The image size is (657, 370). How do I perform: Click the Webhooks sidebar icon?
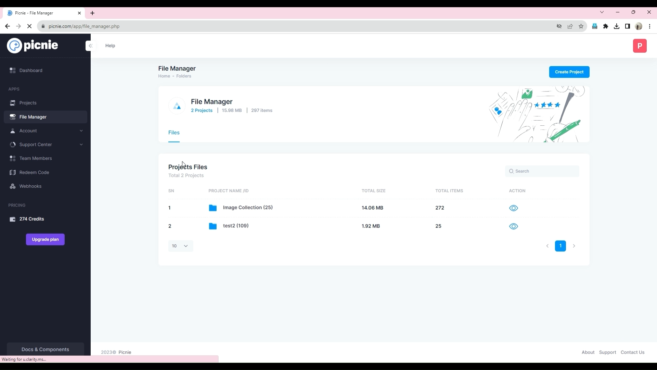[x=13, y=186]
